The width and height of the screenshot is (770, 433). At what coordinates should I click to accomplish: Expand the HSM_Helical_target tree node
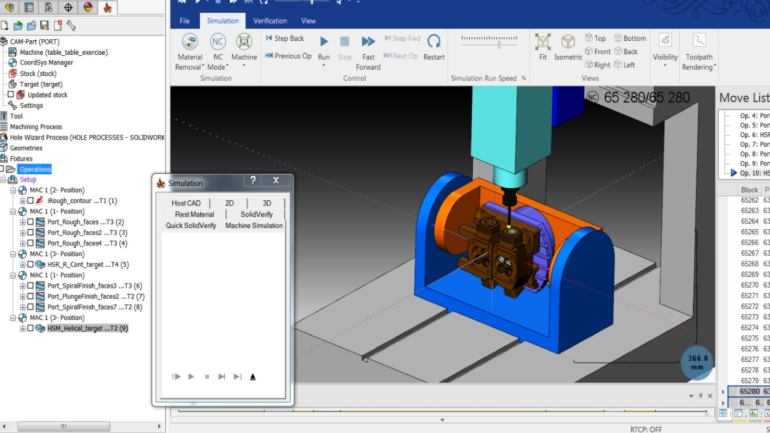click(x=23, y=328)
